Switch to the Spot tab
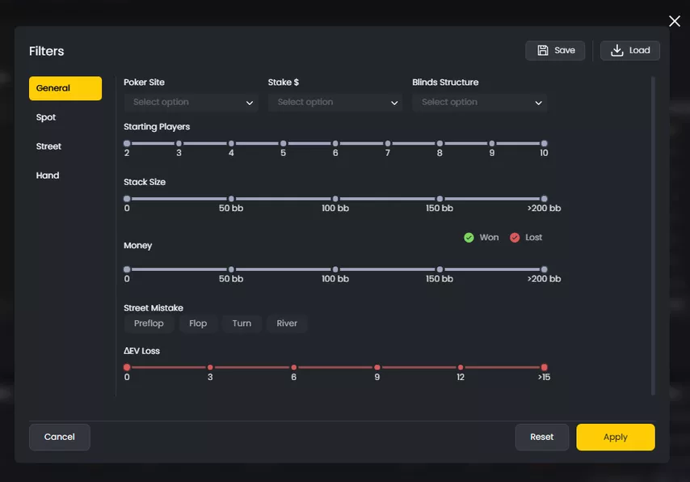Image resolution: width=690 pixels, height=482 pixels. [46, 117]
